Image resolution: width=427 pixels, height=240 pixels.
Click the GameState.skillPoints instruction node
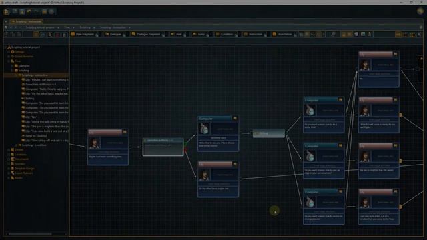tap(163, 147)
